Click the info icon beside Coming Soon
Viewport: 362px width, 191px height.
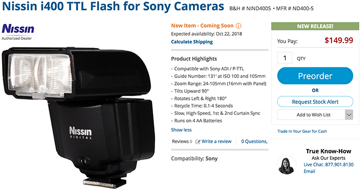238,26
